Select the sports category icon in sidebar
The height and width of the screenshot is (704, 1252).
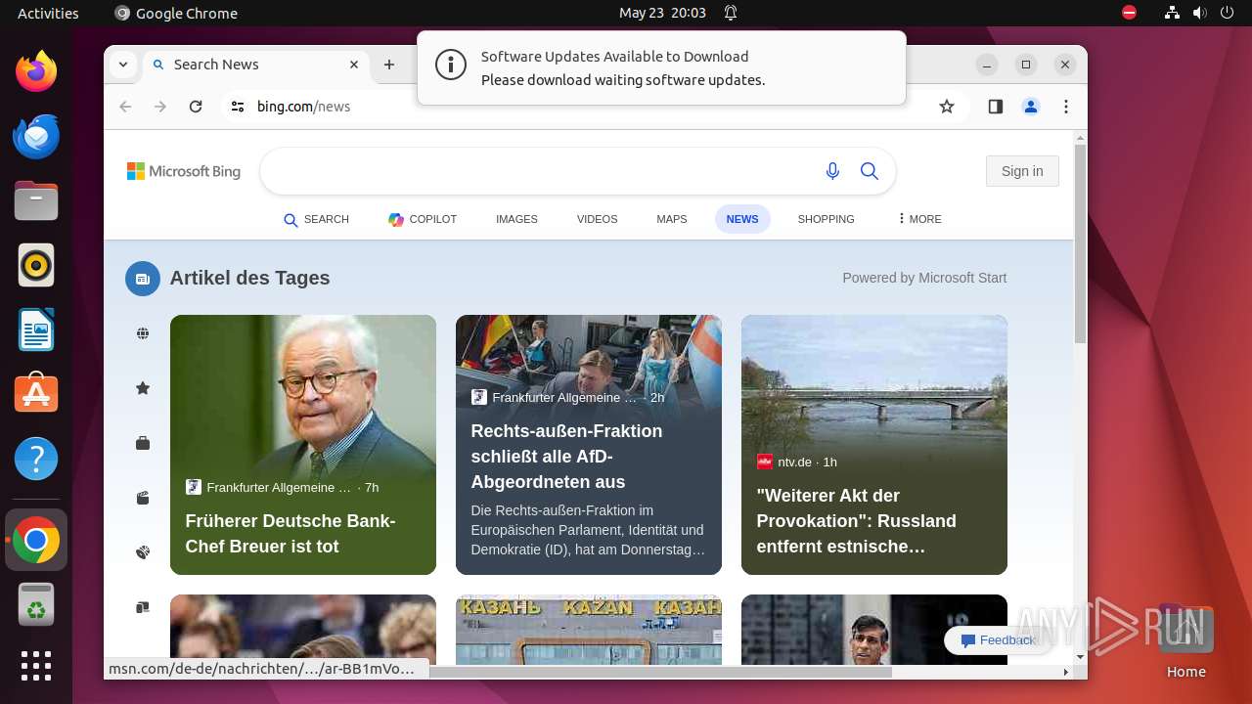pyautogui.click(x=143, y=552)
